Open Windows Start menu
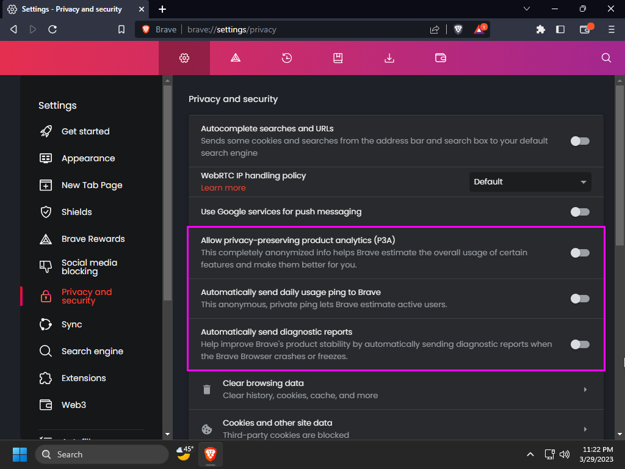625x469 pixels. coord(20,454)
